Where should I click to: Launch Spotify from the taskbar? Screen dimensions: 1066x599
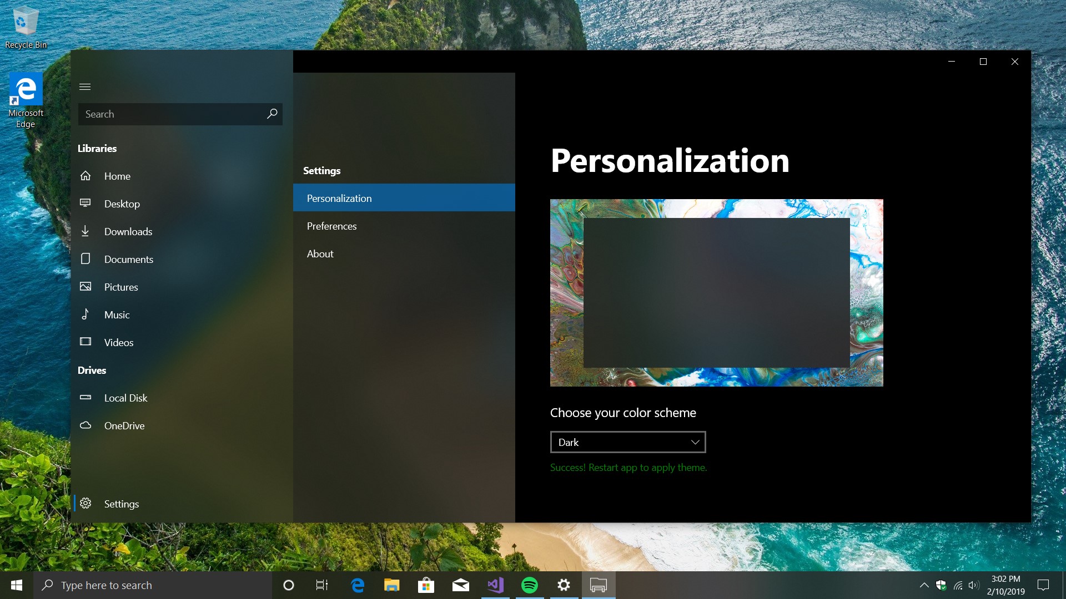pyautogui.click(x=529, y=585)
